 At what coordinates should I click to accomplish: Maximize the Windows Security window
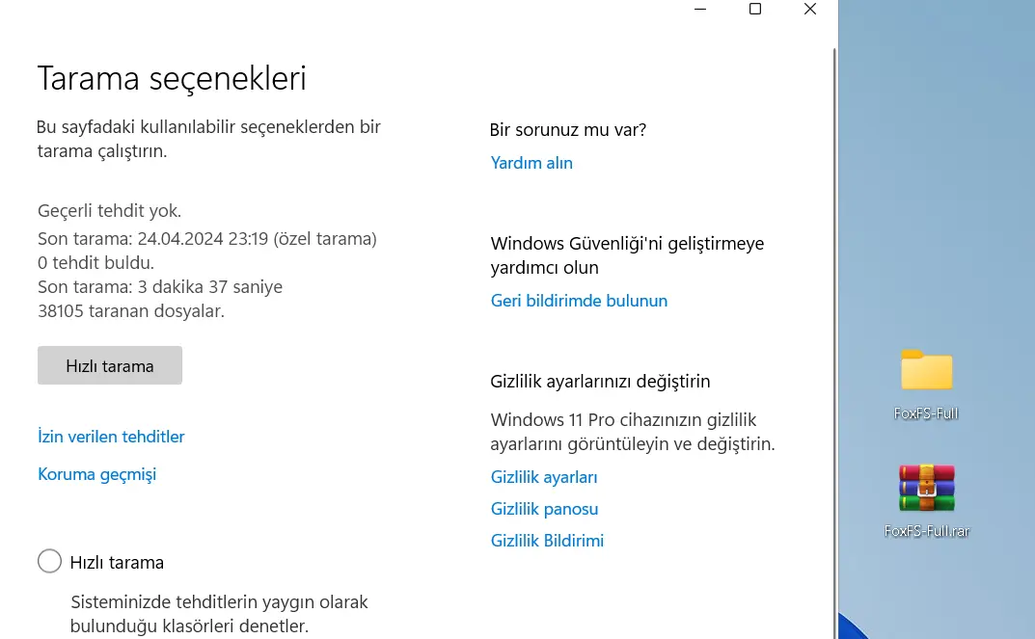click(x=755, y=10)
